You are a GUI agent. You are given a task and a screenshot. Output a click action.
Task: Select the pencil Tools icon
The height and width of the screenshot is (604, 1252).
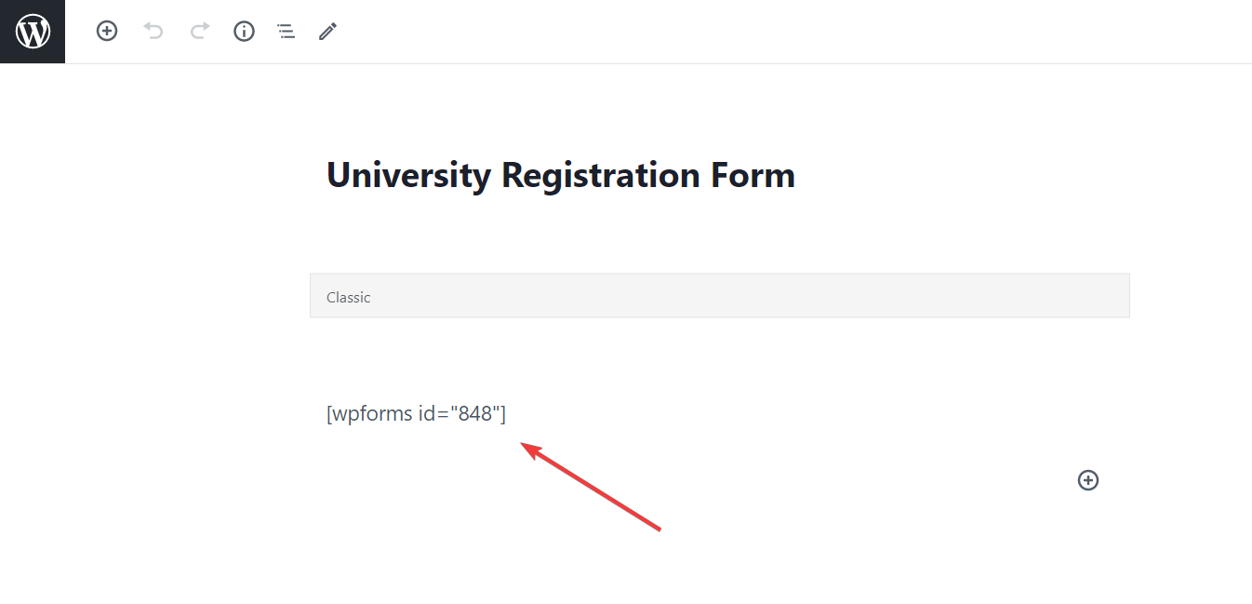(327, 32)
